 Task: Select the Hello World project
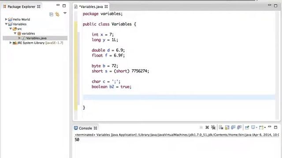point(22,19)
